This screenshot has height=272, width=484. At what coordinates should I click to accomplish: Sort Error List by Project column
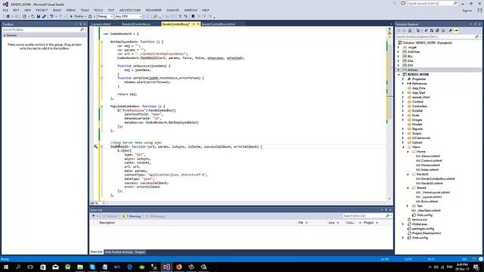tap(368, 222)
